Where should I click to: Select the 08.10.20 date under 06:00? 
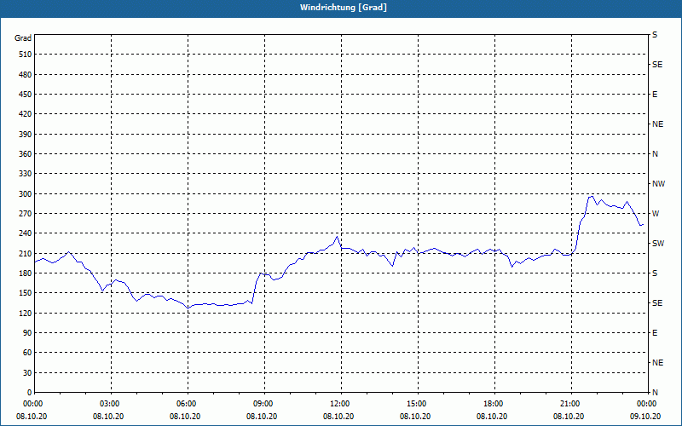tap(185, 417)
